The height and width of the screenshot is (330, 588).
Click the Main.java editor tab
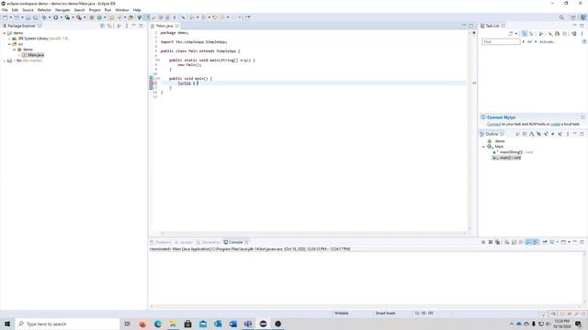(164, 26)
